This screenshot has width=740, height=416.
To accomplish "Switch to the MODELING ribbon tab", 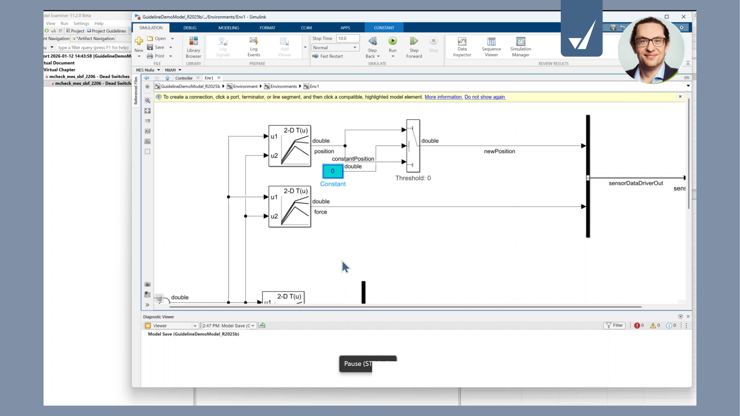I will pyautogui.click(x=229, y=28).
